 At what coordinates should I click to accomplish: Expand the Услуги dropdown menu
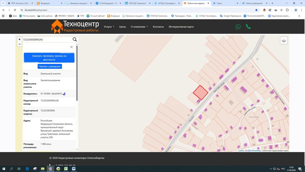tap(109, 27)
